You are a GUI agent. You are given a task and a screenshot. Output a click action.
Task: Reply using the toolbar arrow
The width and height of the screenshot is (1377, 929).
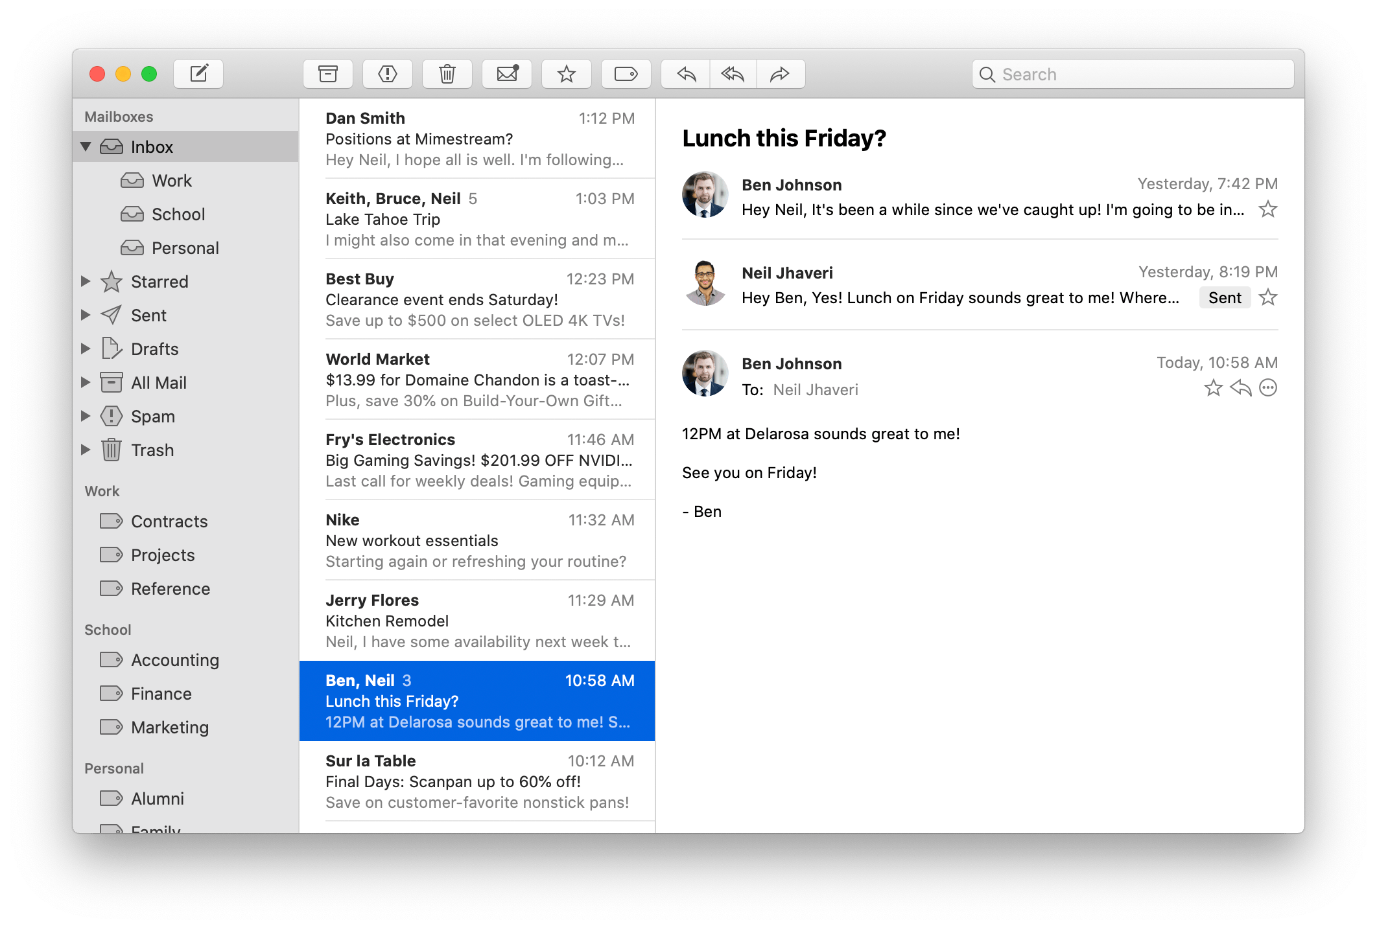[686, 74]
